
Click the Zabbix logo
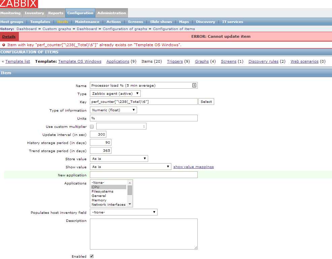click(x=19, y=4)
